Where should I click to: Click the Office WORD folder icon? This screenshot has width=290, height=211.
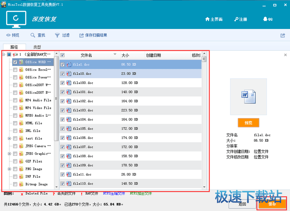pos(21,62)
